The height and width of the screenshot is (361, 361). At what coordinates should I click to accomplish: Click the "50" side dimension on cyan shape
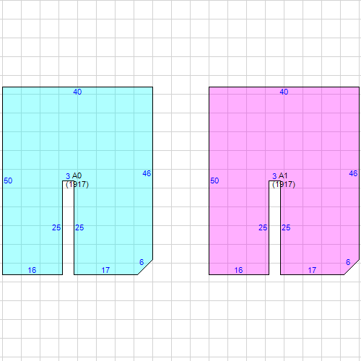(x=8, y=180)
